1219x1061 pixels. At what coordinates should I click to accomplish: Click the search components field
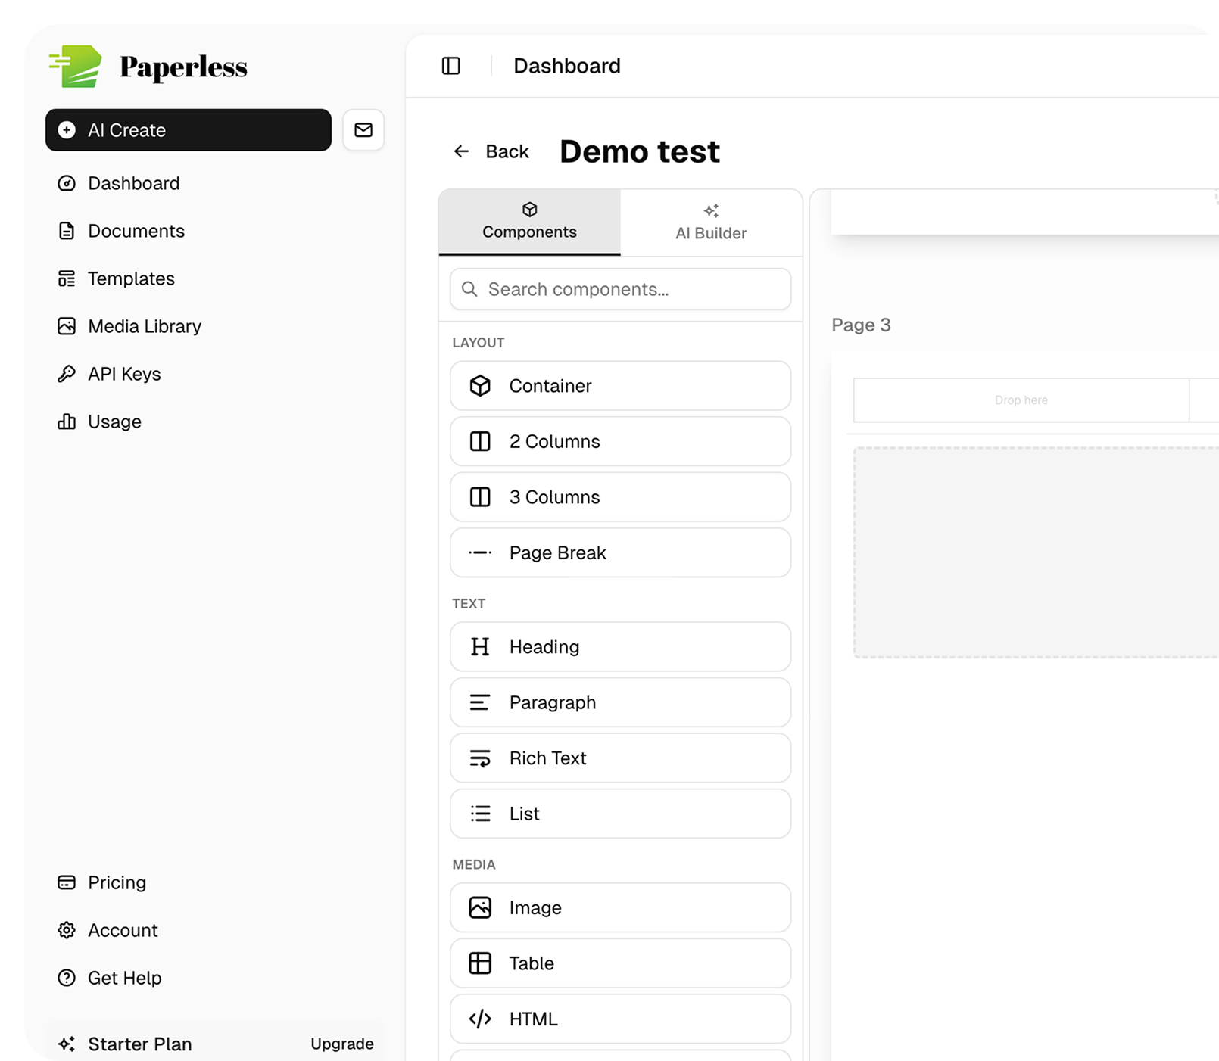click(619, 289)
